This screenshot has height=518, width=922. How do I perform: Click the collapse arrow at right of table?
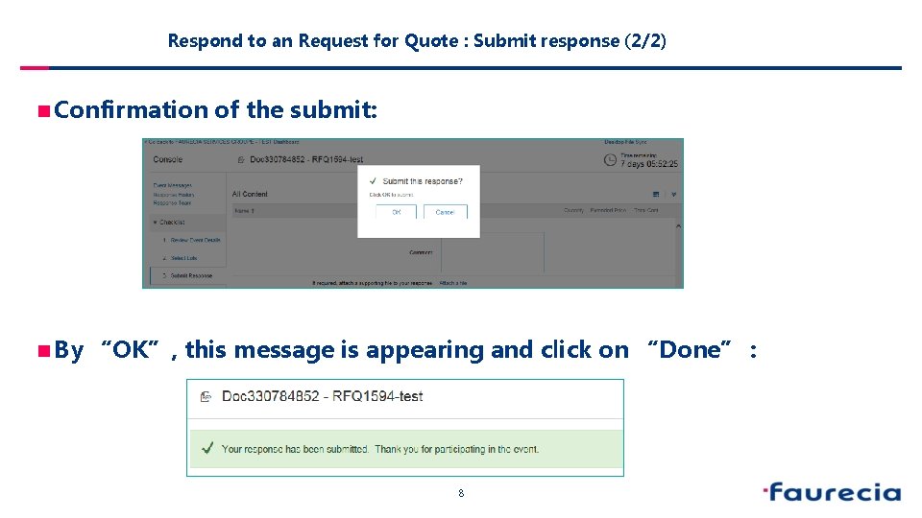point(678,226)
